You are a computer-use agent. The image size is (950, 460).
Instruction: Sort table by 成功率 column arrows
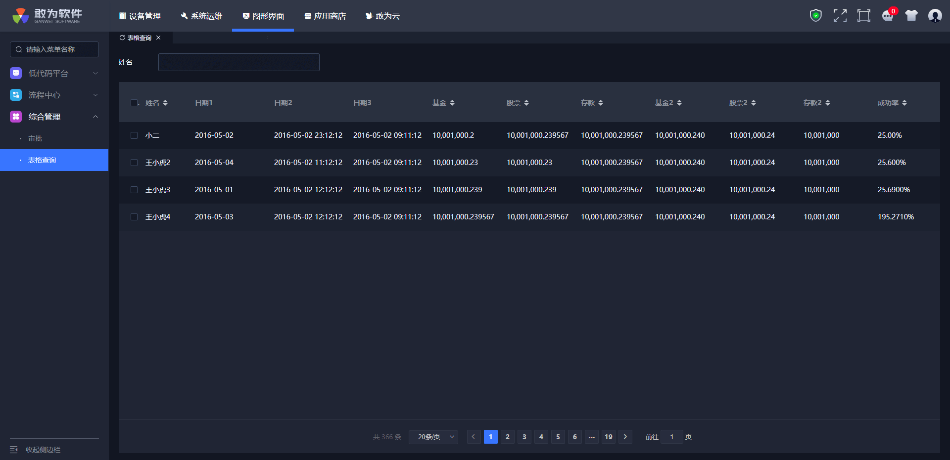coord(904,103)
